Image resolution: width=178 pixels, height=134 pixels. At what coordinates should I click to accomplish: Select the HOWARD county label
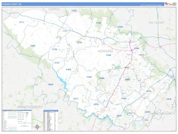105,51
